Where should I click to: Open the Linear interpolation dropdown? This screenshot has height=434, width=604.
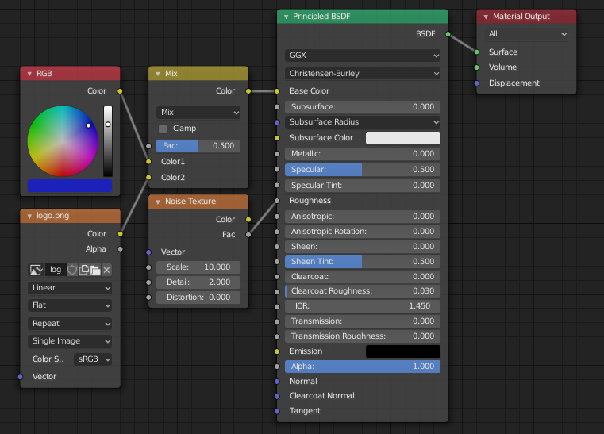(70, 288)
